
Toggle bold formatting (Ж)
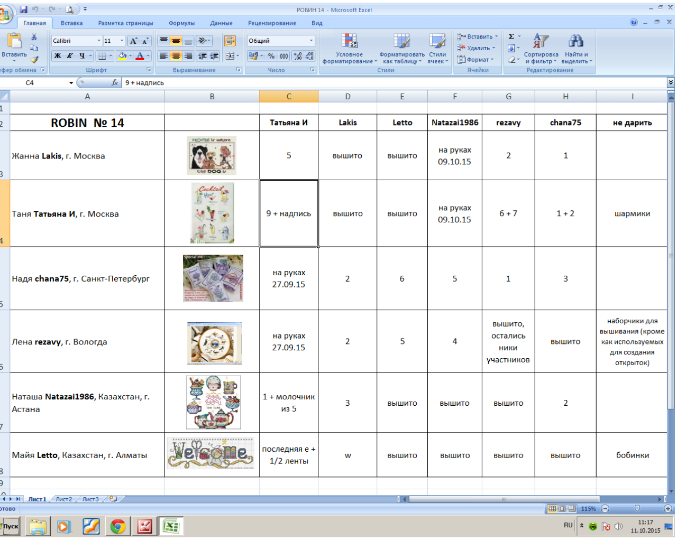coord(58,56)
